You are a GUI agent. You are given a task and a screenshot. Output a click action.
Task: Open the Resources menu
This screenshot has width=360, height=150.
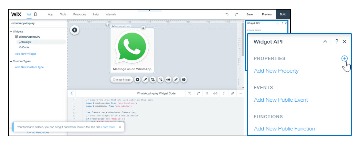pyautogui.click(x=80, y=14)
